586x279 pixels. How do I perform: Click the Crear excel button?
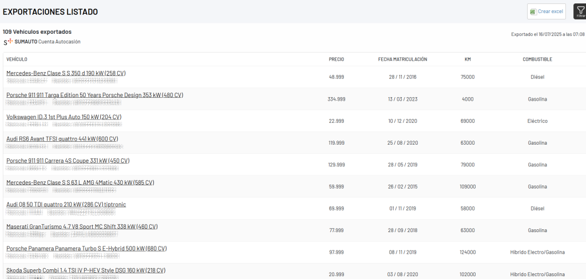point(547,11)
